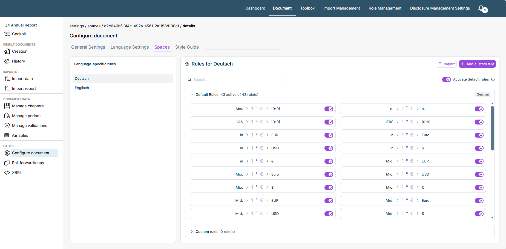Toggle Activate default rules switch
The height and width of the screenshot is (249, 506).
click(446, 79)
